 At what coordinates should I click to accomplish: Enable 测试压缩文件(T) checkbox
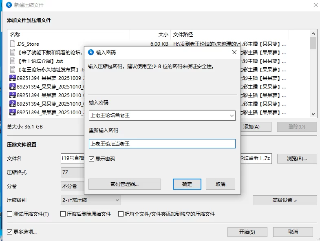(10, 214)
